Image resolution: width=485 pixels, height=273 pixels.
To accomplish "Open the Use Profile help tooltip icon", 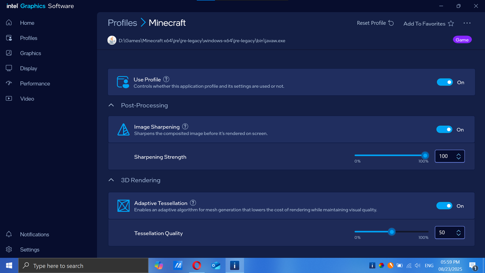I will [x=166, y=79].
